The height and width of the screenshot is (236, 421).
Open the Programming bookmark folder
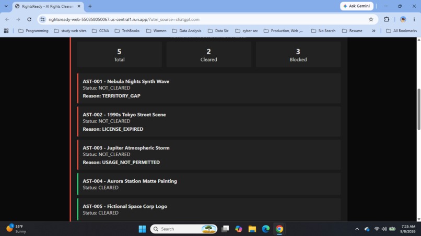pyautogui.click(x=33, y=31)
